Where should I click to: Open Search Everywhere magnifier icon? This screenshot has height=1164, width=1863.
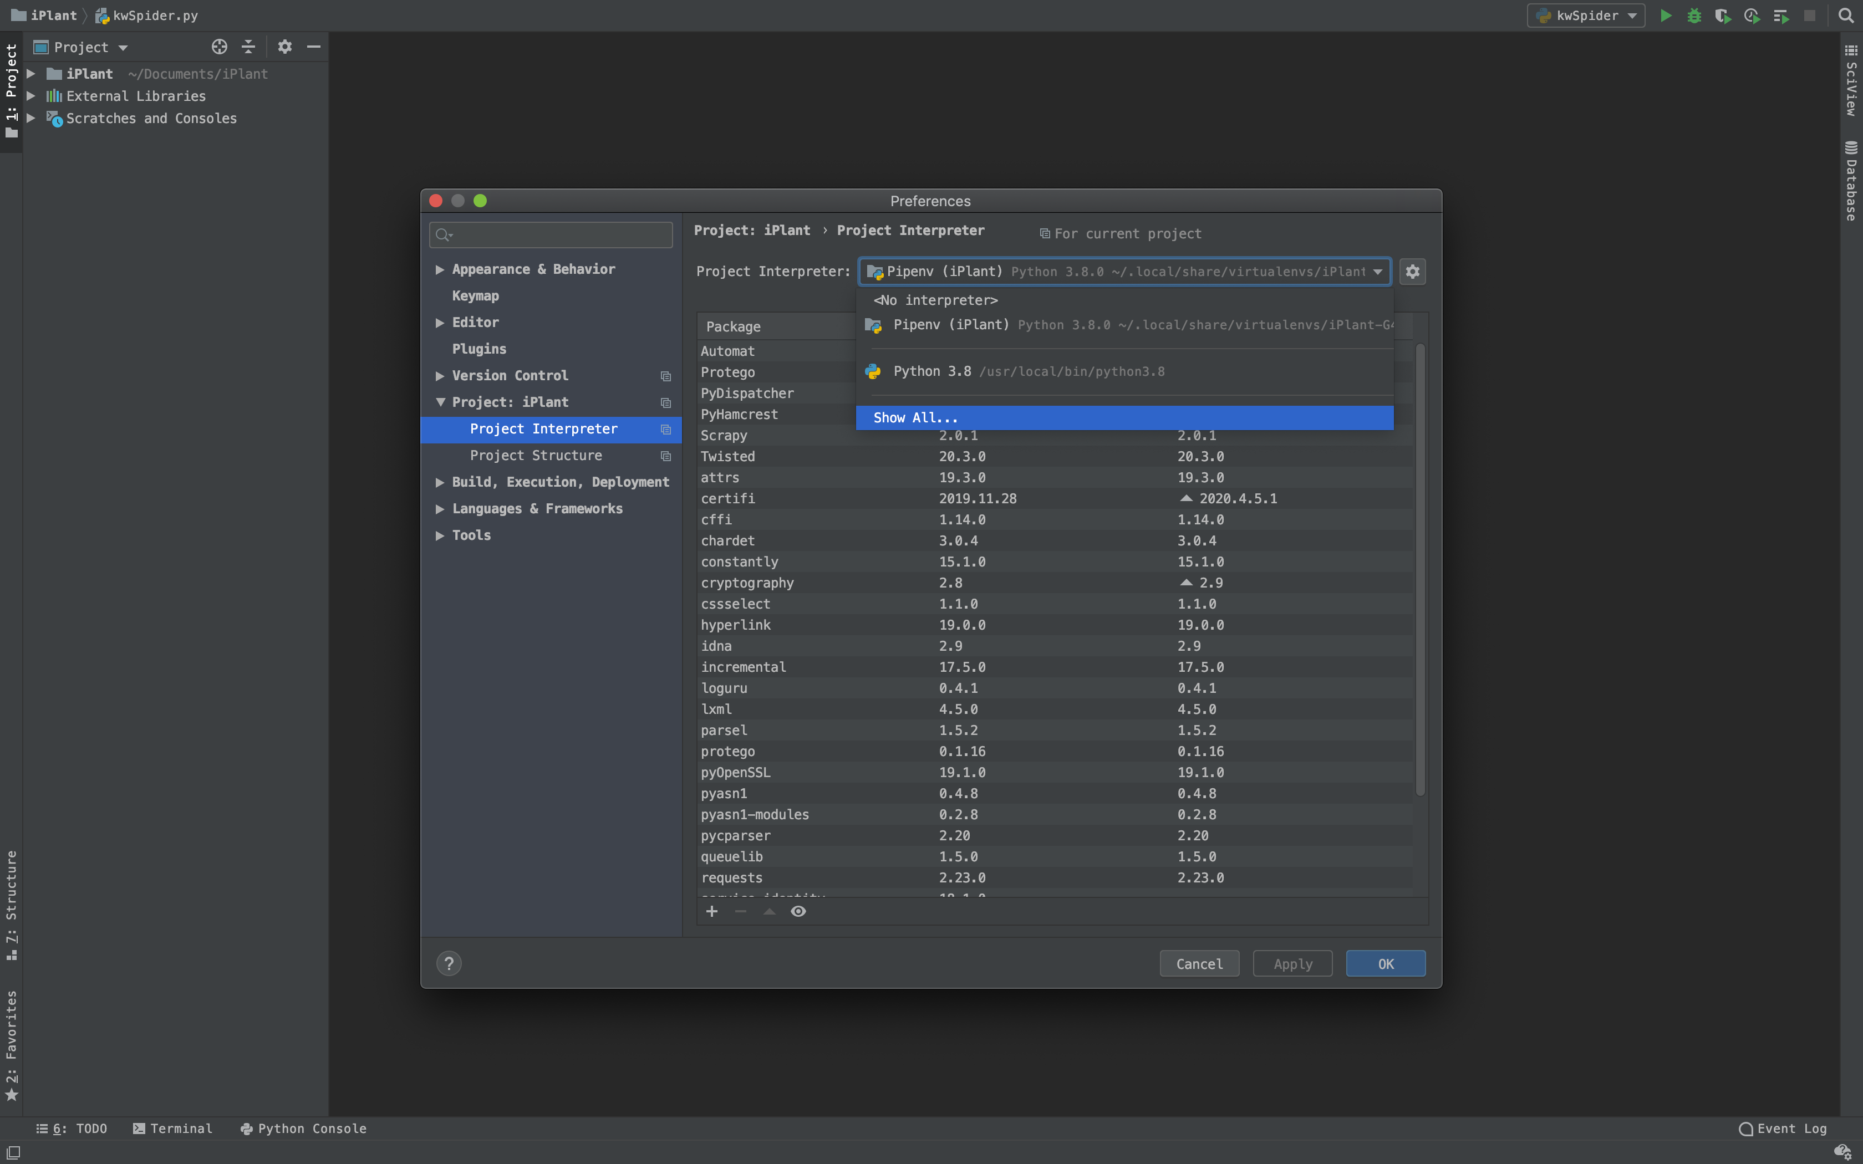coord(1846,16)
